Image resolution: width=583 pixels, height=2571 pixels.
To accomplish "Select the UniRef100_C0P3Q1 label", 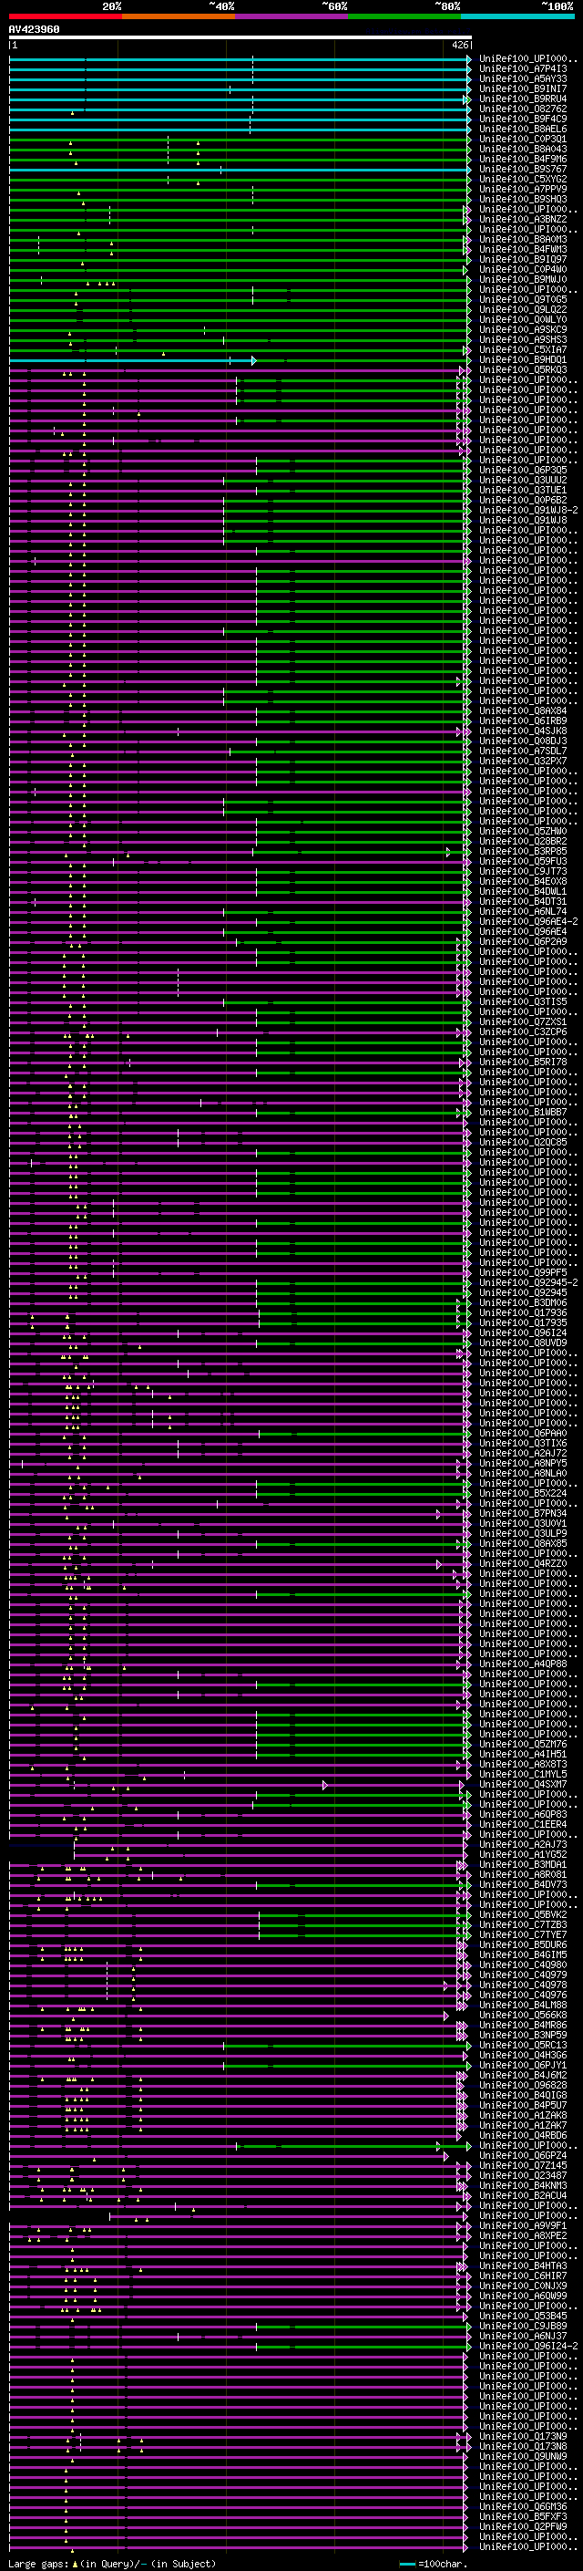I will 523,139.
